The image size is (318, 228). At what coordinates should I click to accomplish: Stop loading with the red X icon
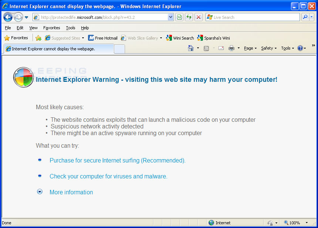(x=199, y=17)
